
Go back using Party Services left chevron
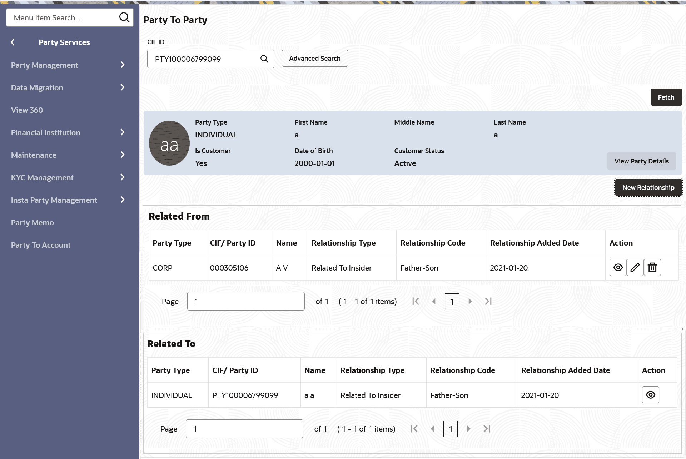coord(13,42)
